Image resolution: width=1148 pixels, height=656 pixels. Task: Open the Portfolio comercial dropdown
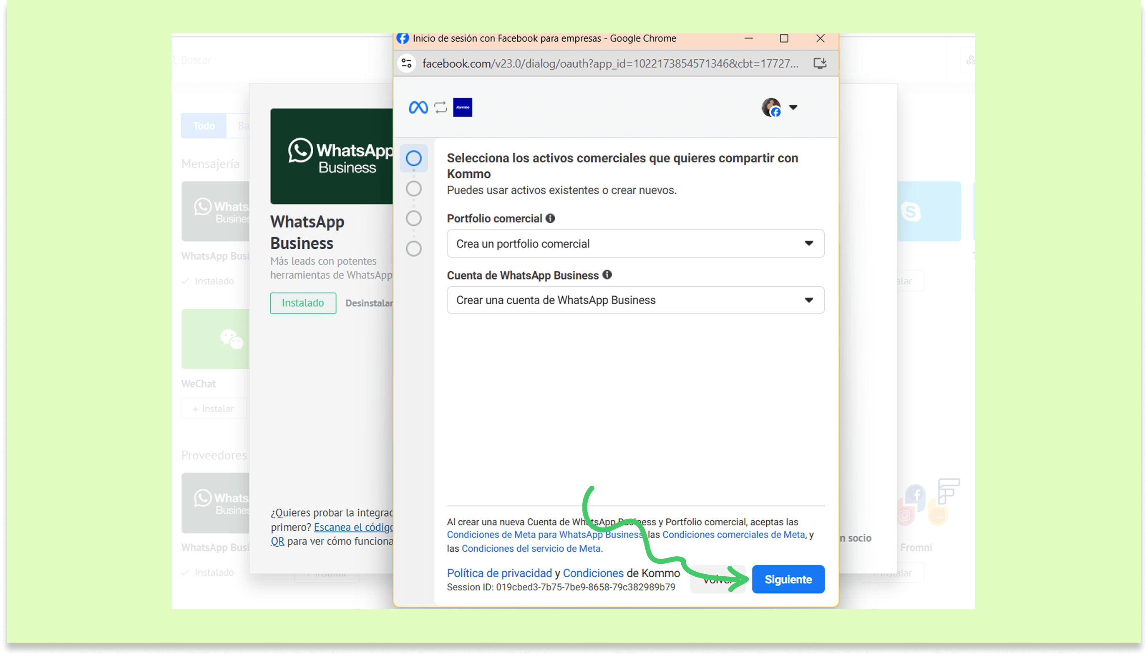tap(635, 244)
